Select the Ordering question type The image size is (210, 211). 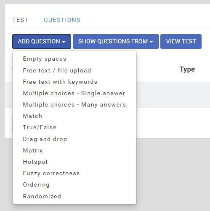point(74,184)
